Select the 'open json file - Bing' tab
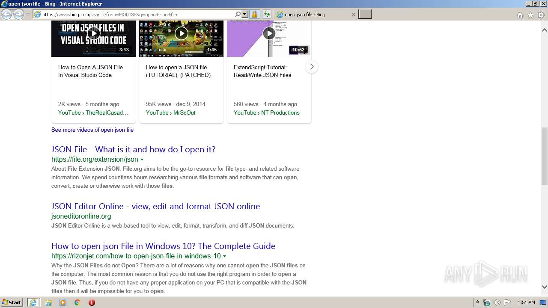The image size is (548, 308). tap(316, 15)
